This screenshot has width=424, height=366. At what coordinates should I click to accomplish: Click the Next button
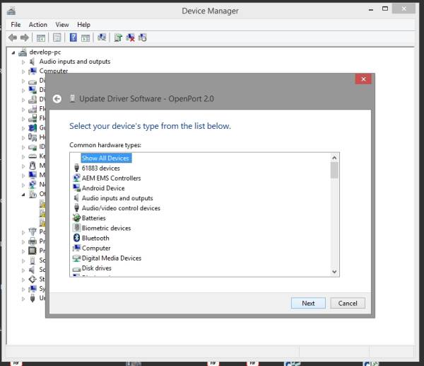coord(308,303)
